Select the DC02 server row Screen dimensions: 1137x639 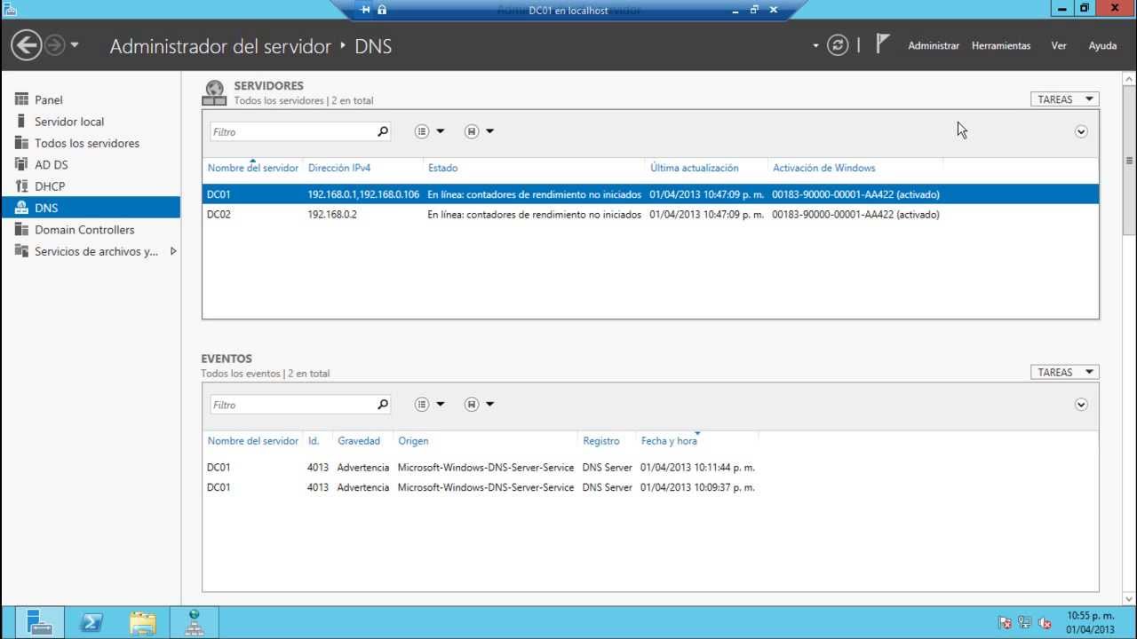point(650,214)
